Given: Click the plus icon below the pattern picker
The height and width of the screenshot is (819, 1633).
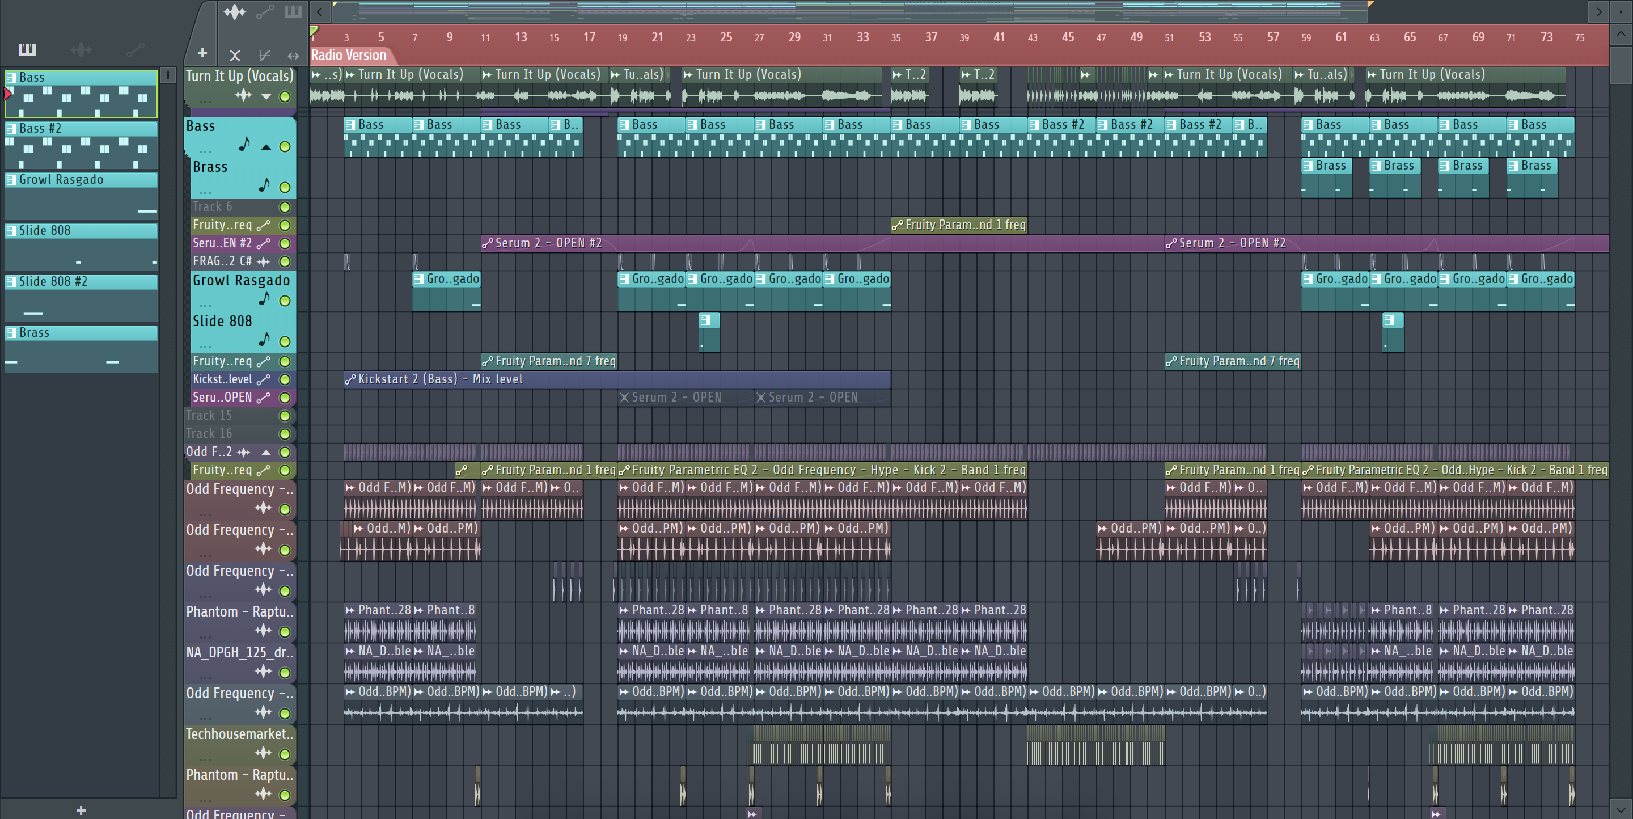Looking at the screenshot, I should click(x=81, y=810).
